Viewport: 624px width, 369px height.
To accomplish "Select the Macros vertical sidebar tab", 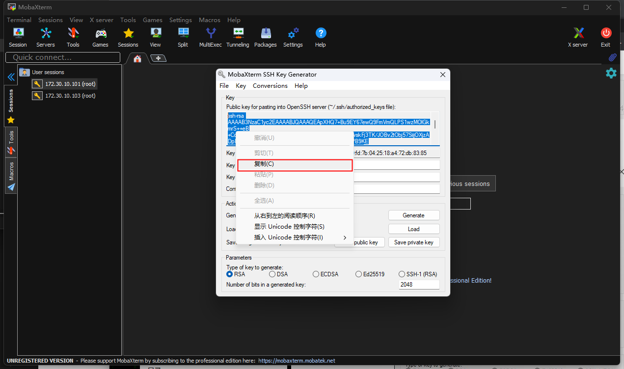I will 11,176.
